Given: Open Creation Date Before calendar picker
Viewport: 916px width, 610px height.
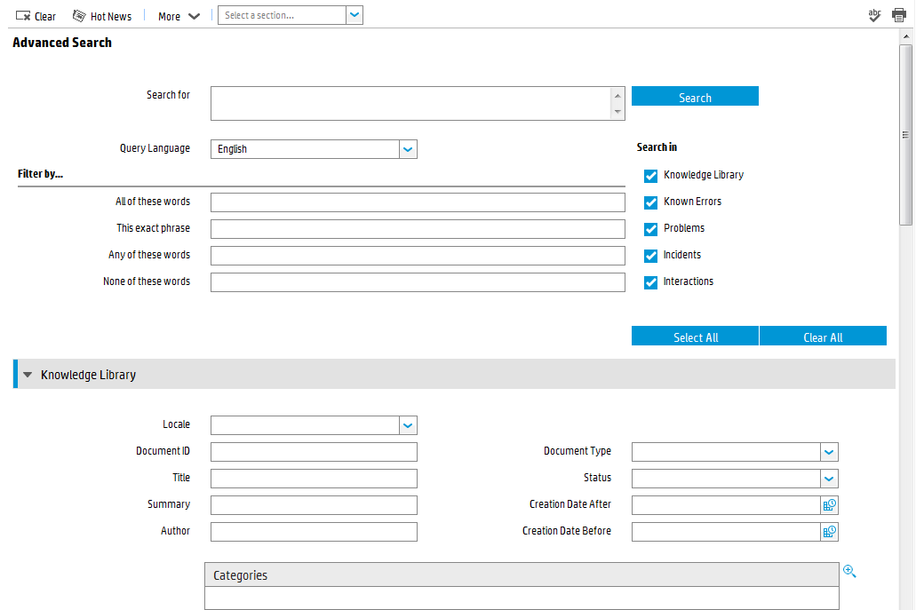Looking at the screenshot, I should click(830, 531).
